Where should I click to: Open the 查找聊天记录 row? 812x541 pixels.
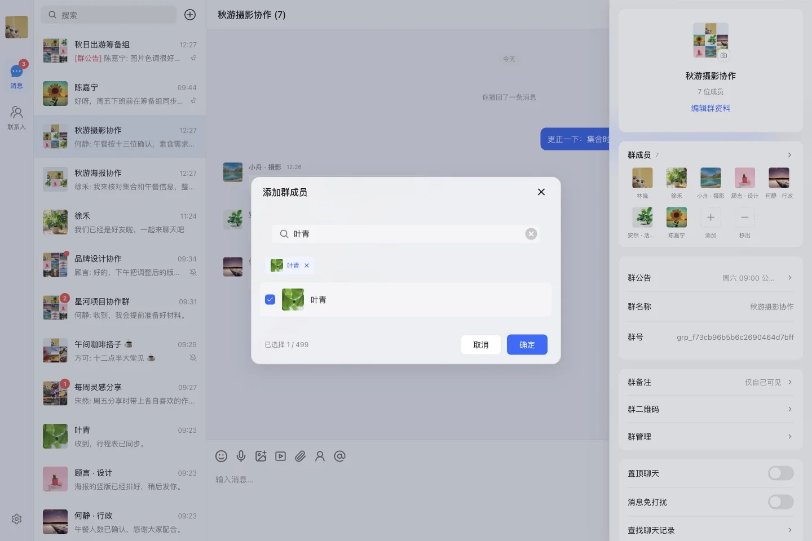[x=710, y=530]
